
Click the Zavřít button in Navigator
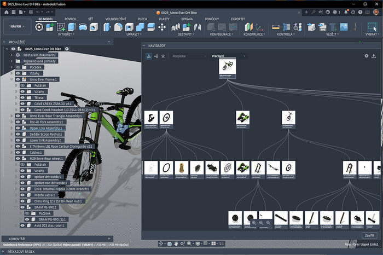click(x=369, y=235)
